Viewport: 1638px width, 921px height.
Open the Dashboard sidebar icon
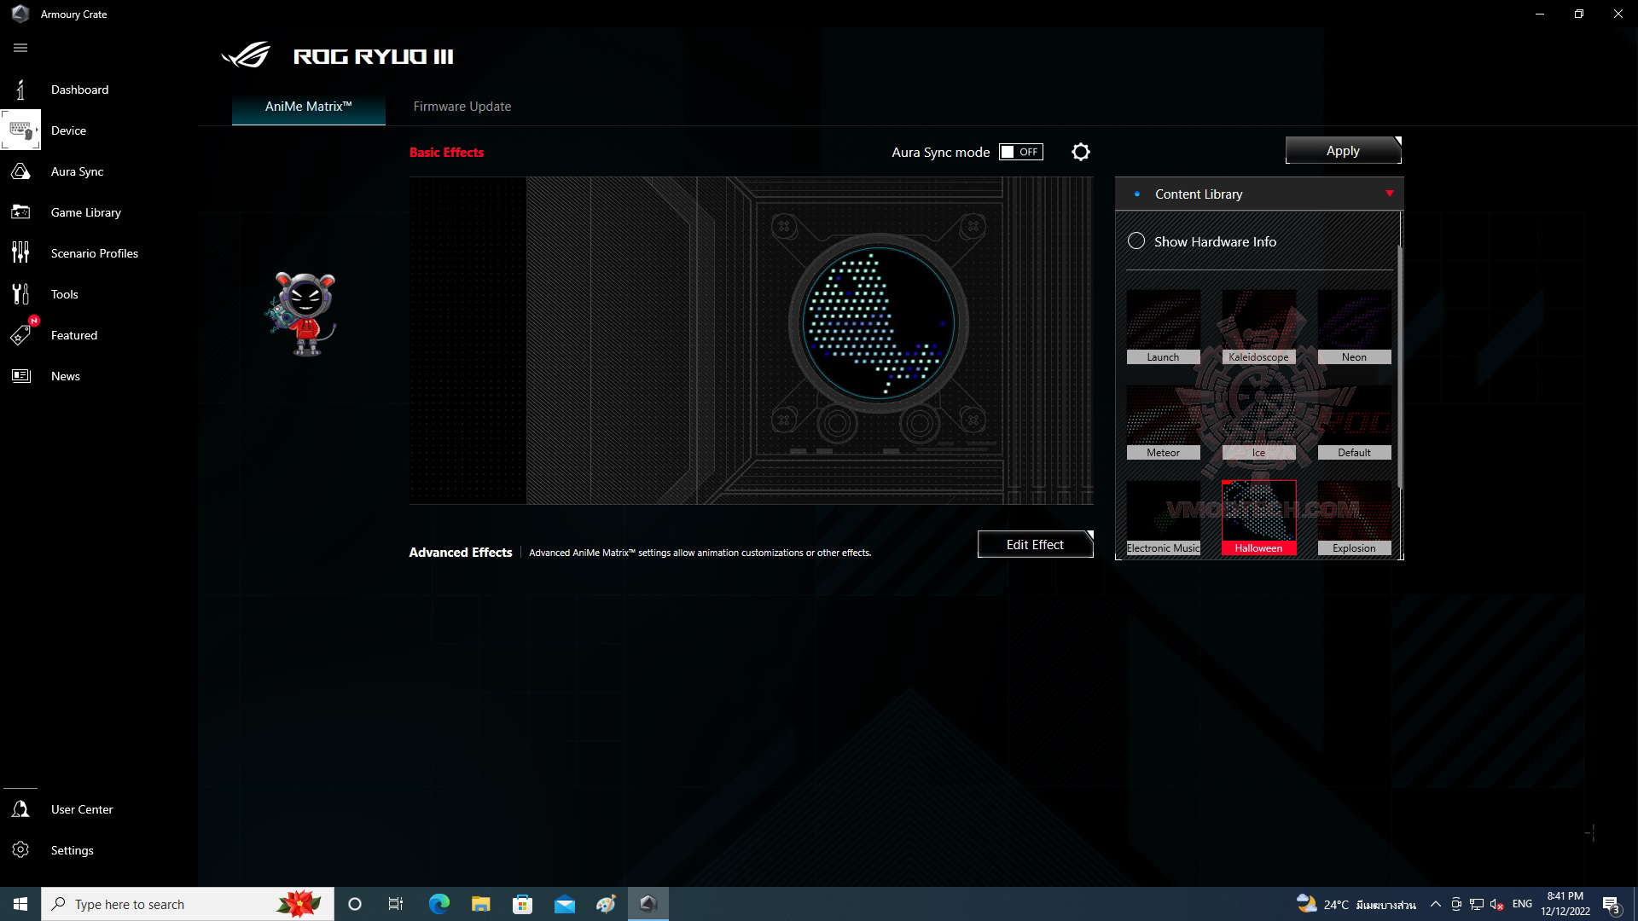pyautogui.click(x=20, y=90)
